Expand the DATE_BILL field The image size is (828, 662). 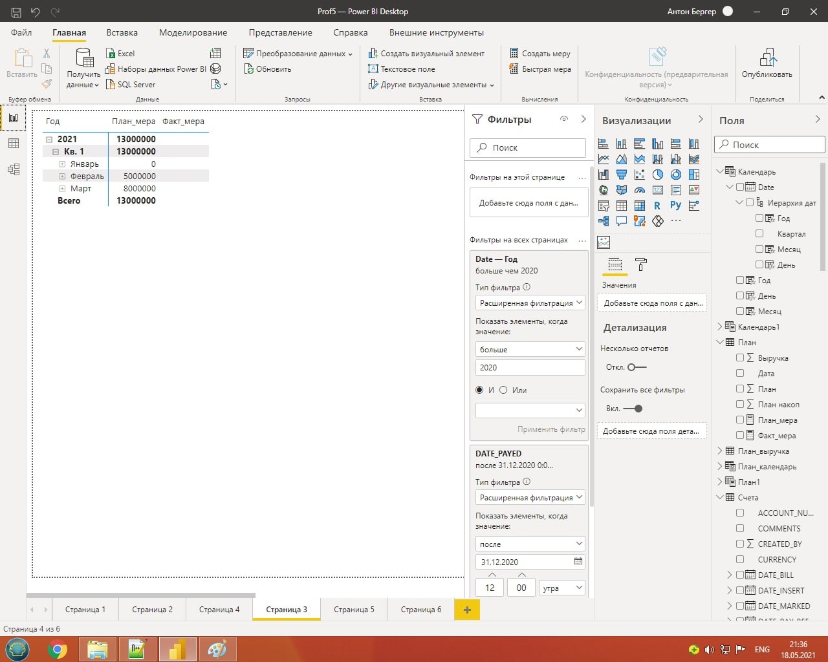tap(730, 575)
